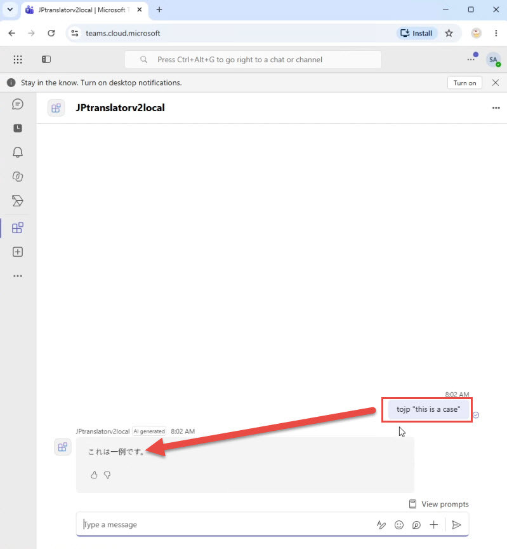Go back in browser
The image size is (507, 549).
(12, 33)
